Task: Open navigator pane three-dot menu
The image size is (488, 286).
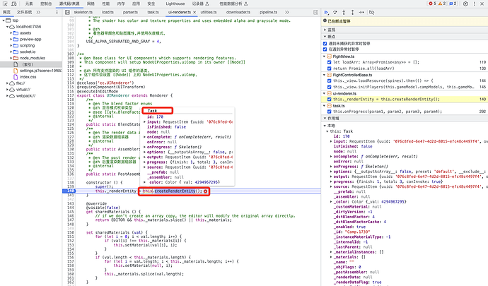Action: 57,12
